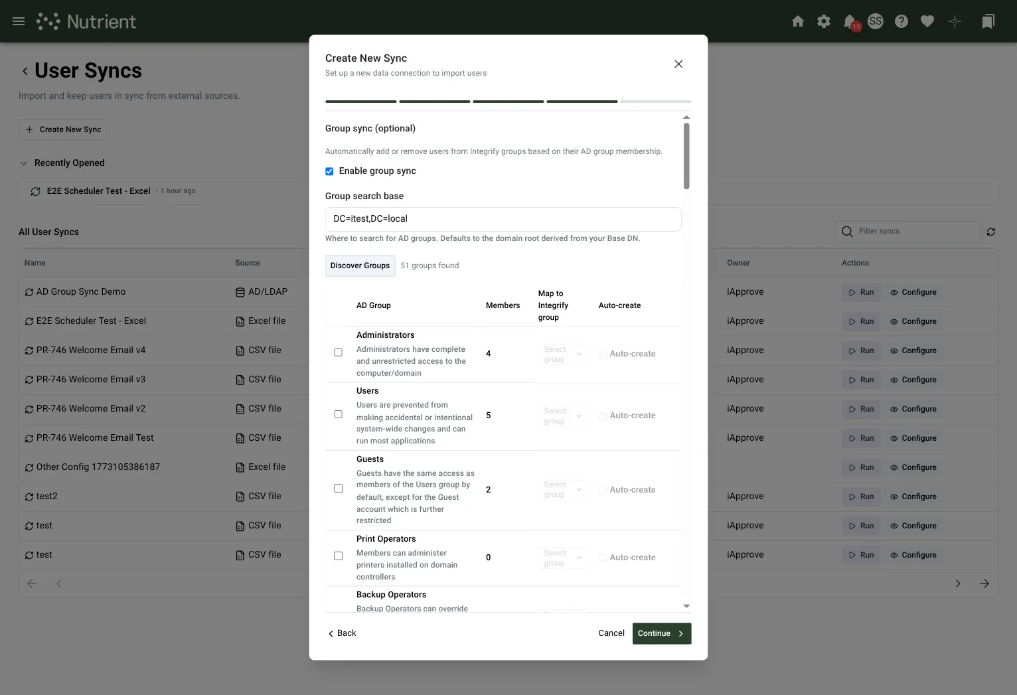Image resolution: width=1017 pixels, height=695 pixels.
Task: Click the Discover Groups button
Action: [360, 266]
